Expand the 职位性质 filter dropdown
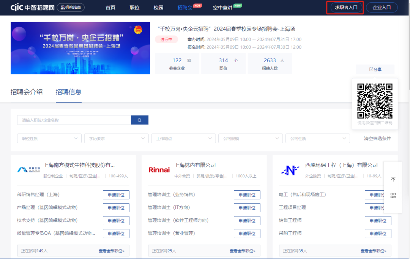The width and height of the screenshot is (410, 259). click(x=49, y=138)
